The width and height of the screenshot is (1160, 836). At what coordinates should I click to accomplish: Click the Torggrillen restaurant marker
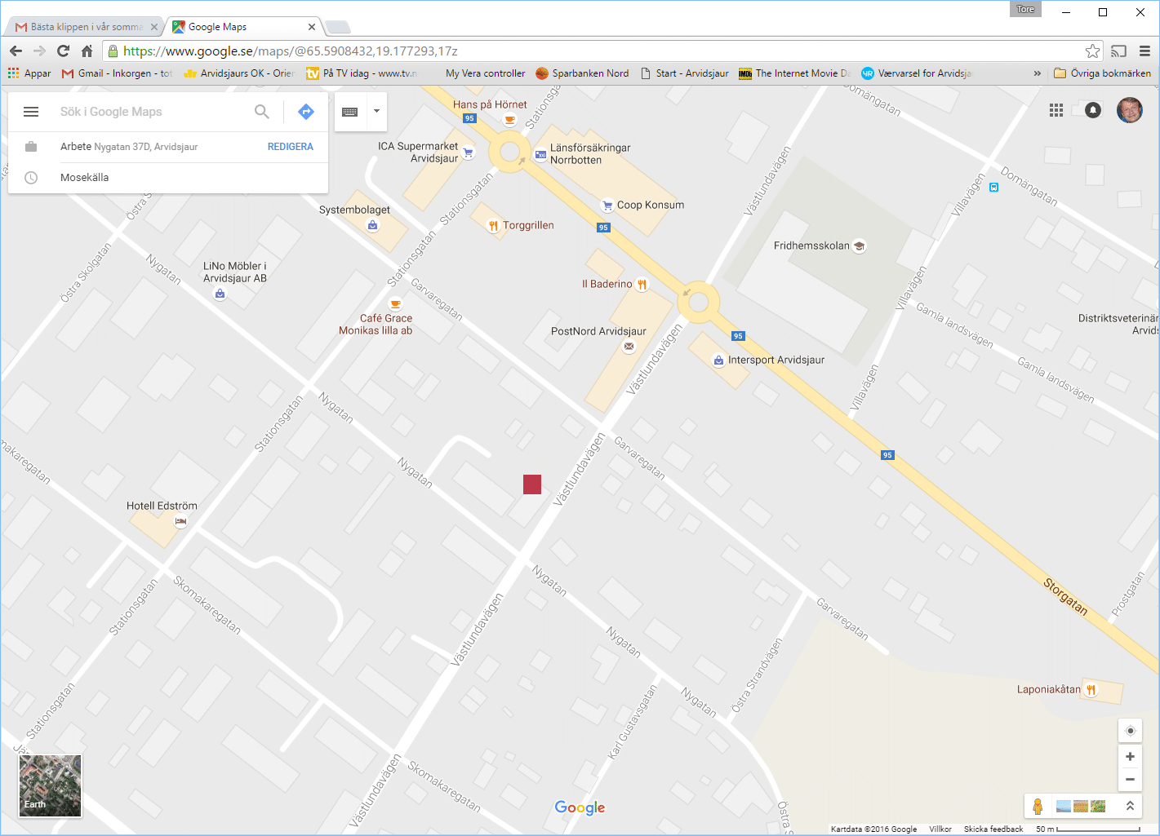pyautogui.click(x=493, y=226)
